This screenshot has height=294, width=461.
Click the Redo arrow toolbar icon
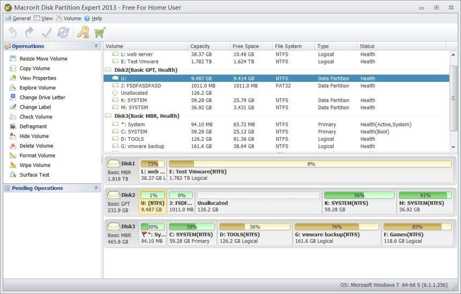(29, 32)
